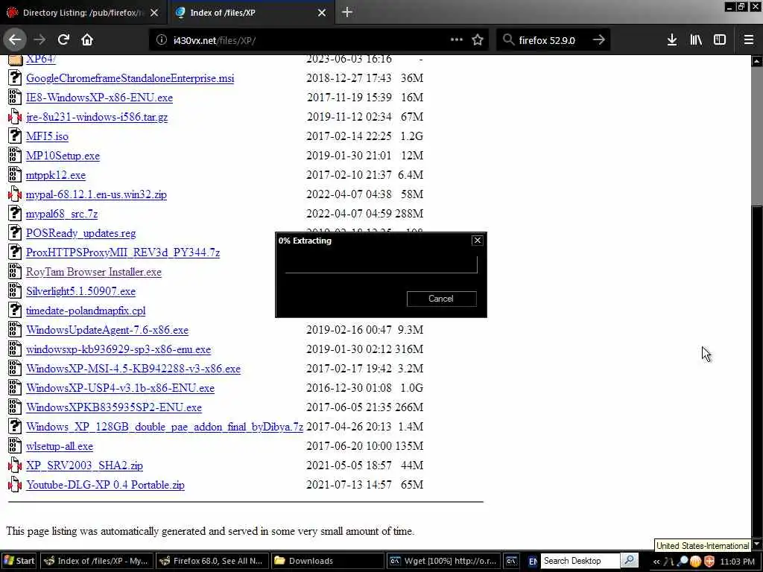Viewport: 763px width, 572px height.
Task: Download WindowsUpdateAgent-7.6-x86.exe
Action: (107, 330)
